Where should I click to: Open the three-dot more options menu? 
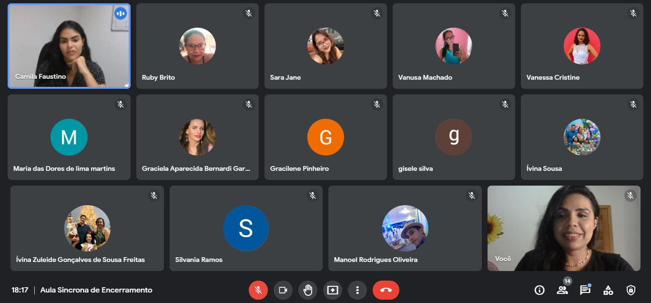click(x=357, y=290)
